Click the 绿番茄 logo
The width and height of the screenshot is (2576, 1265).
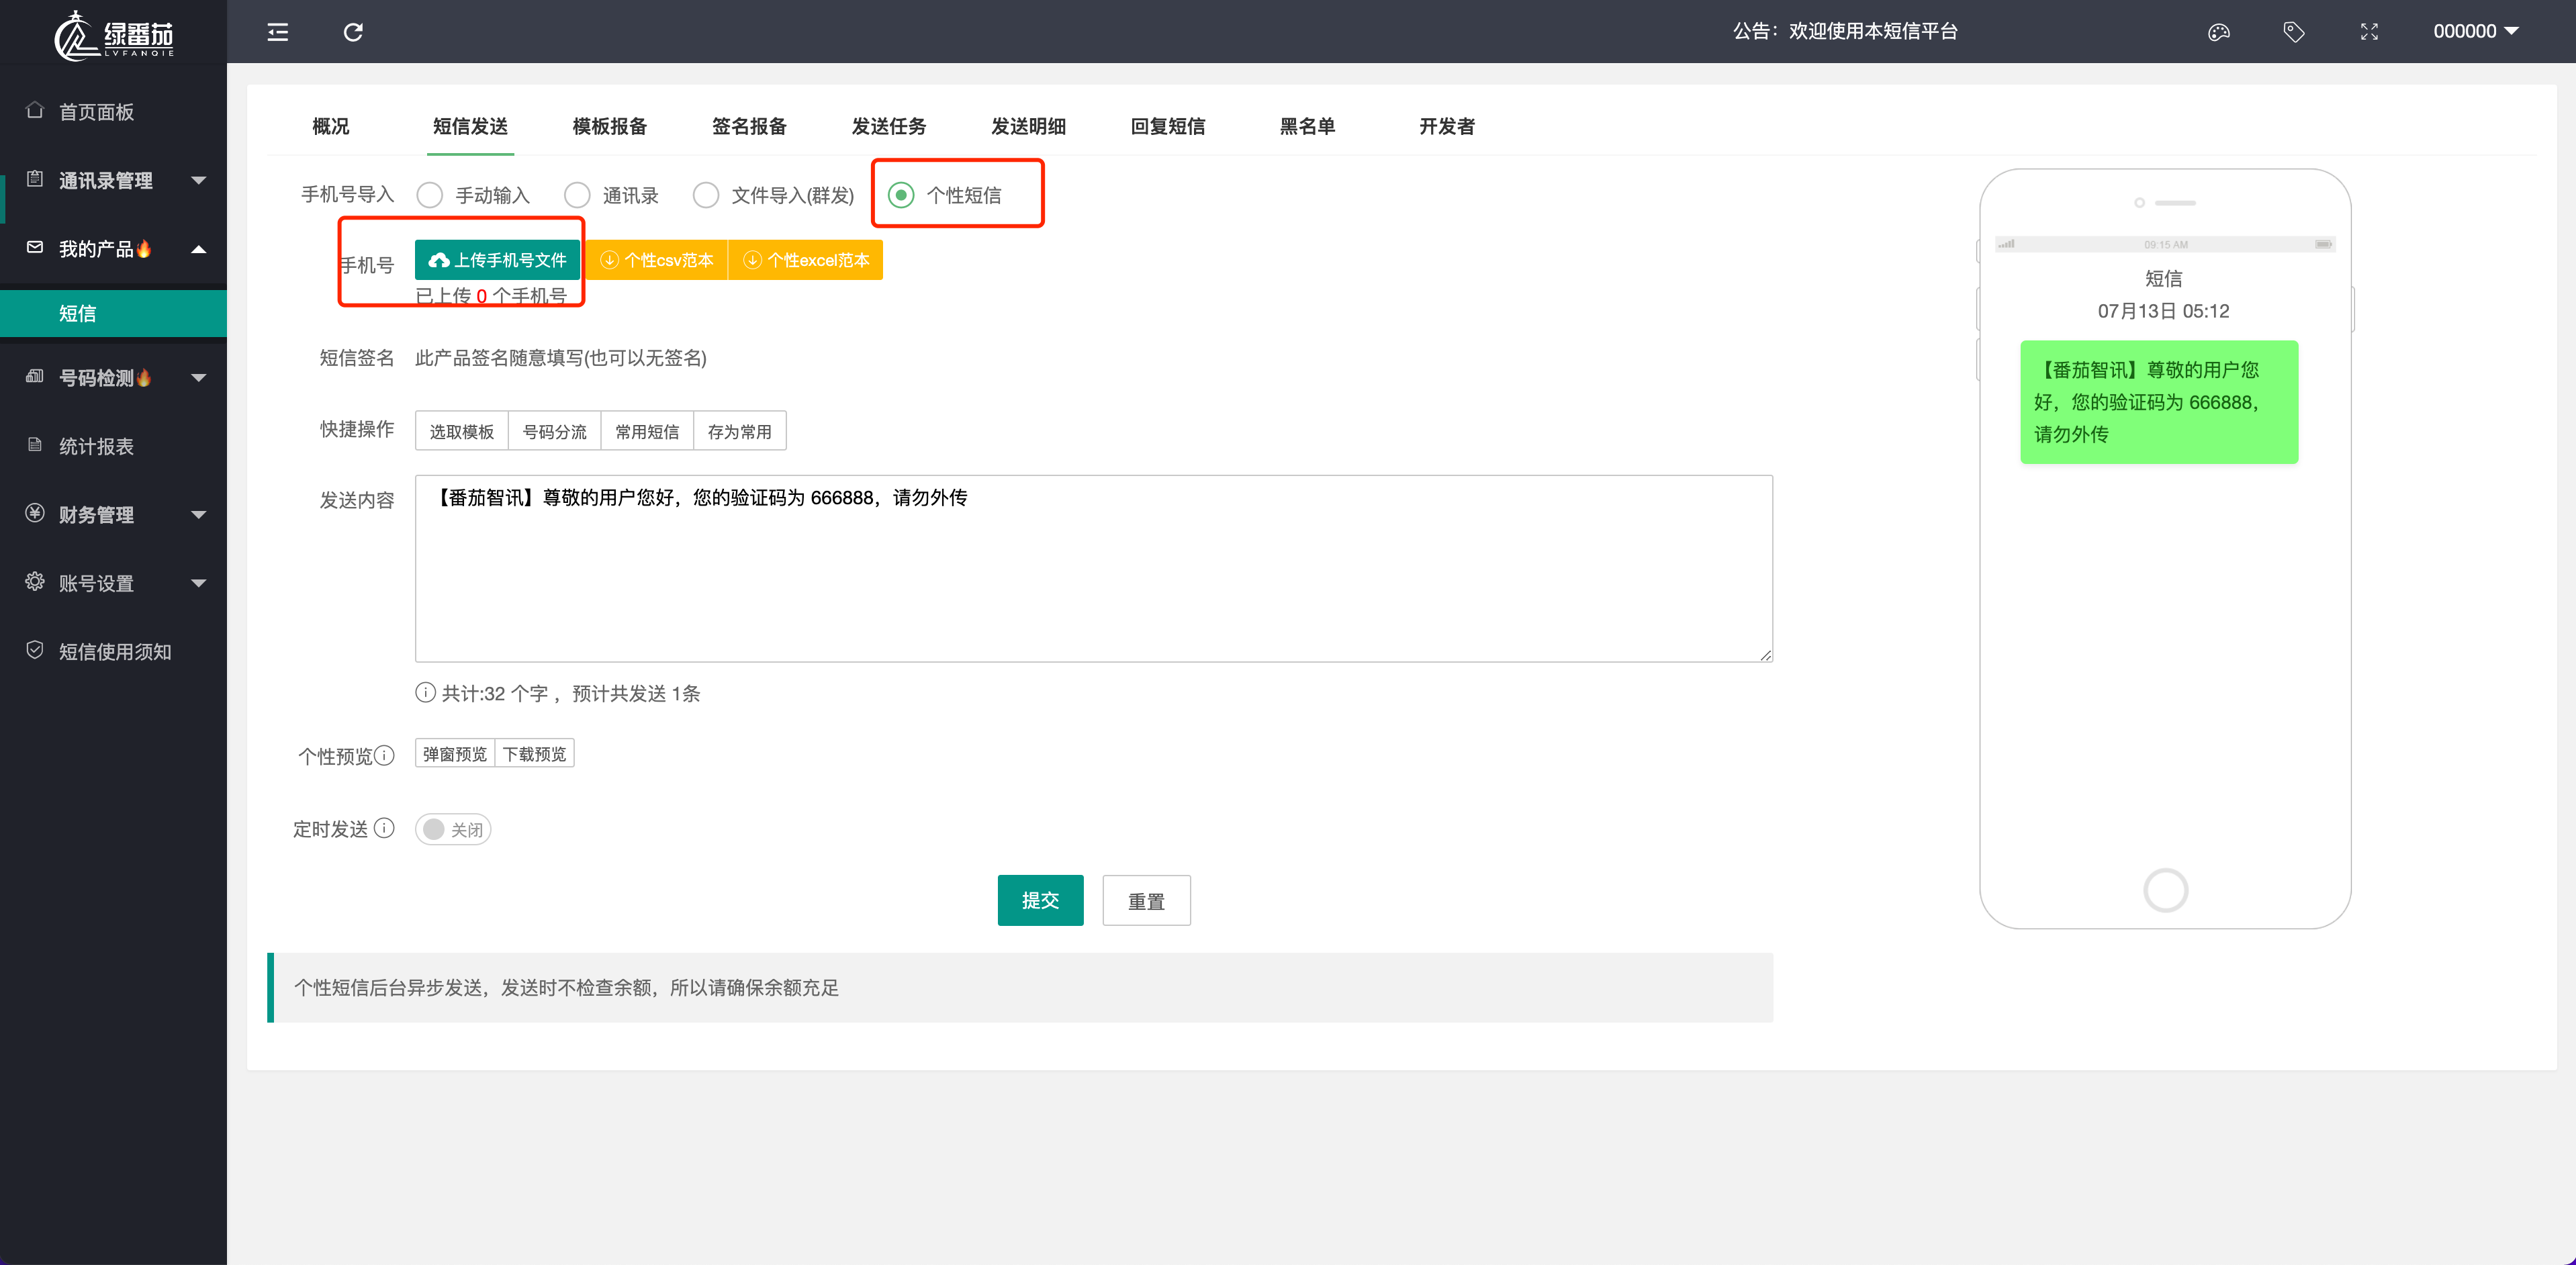113,35
